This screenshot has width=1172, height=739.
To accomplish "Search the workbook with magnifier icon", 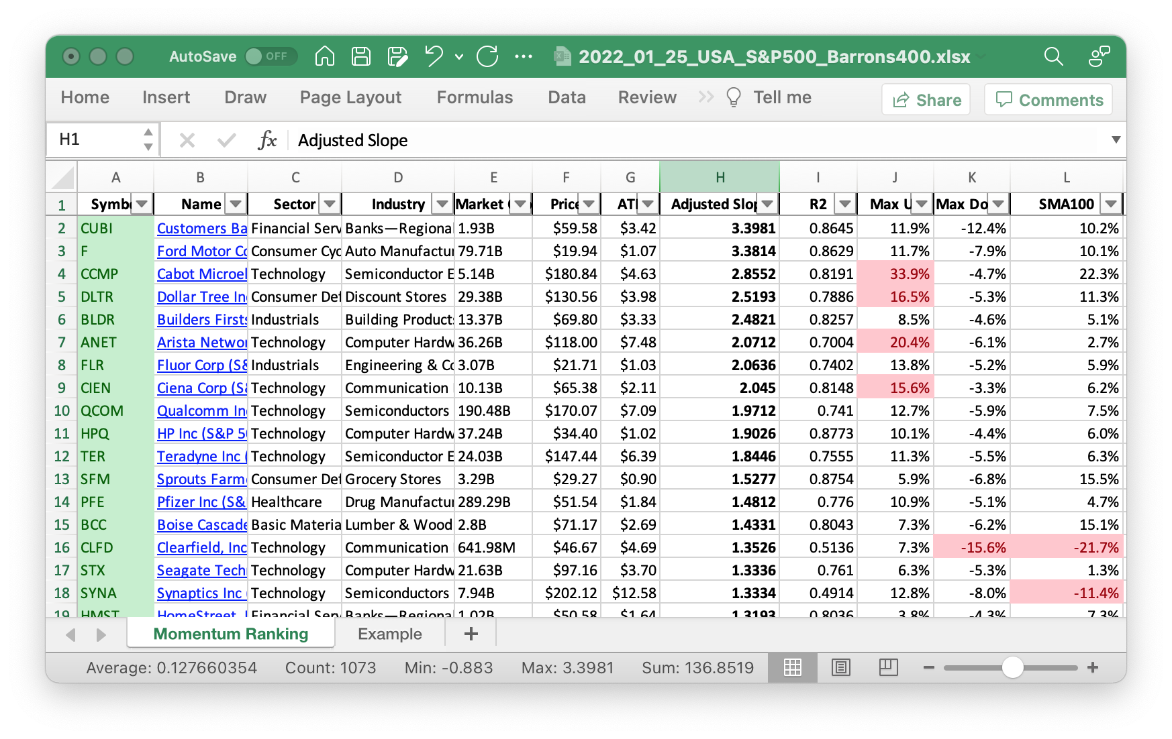I will pyautogui.click(x=1054, y=56).
